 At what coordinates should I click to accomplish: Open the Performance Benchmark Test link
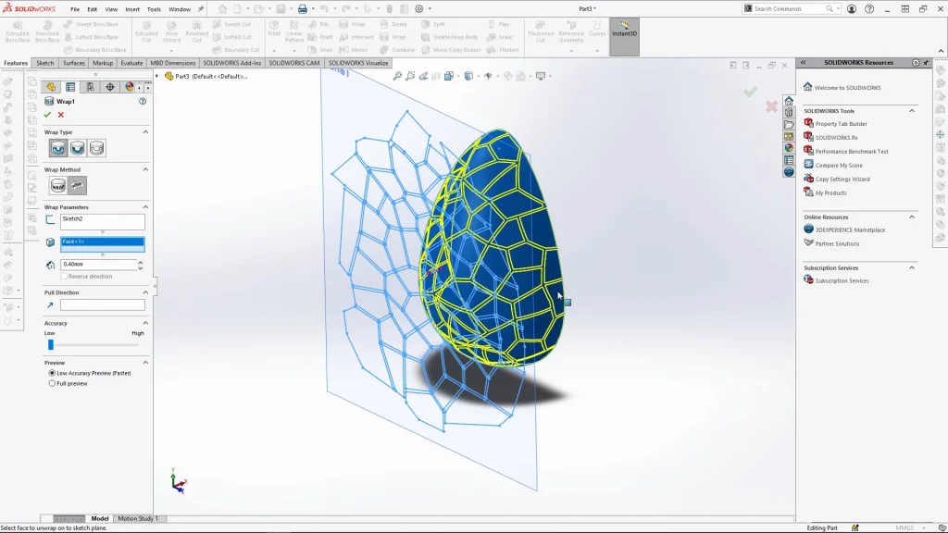tap(851, 152)
